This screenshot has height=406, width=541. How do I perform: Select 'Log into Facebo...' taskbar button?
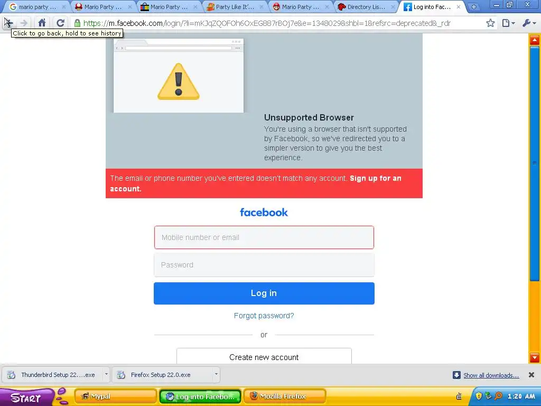200,396
